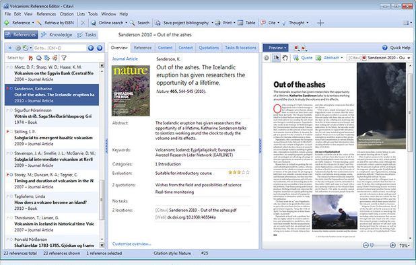Toggle the flag on Sigurður Þórarinsson reference
416x265 pixels.
[x=7, y=110]
